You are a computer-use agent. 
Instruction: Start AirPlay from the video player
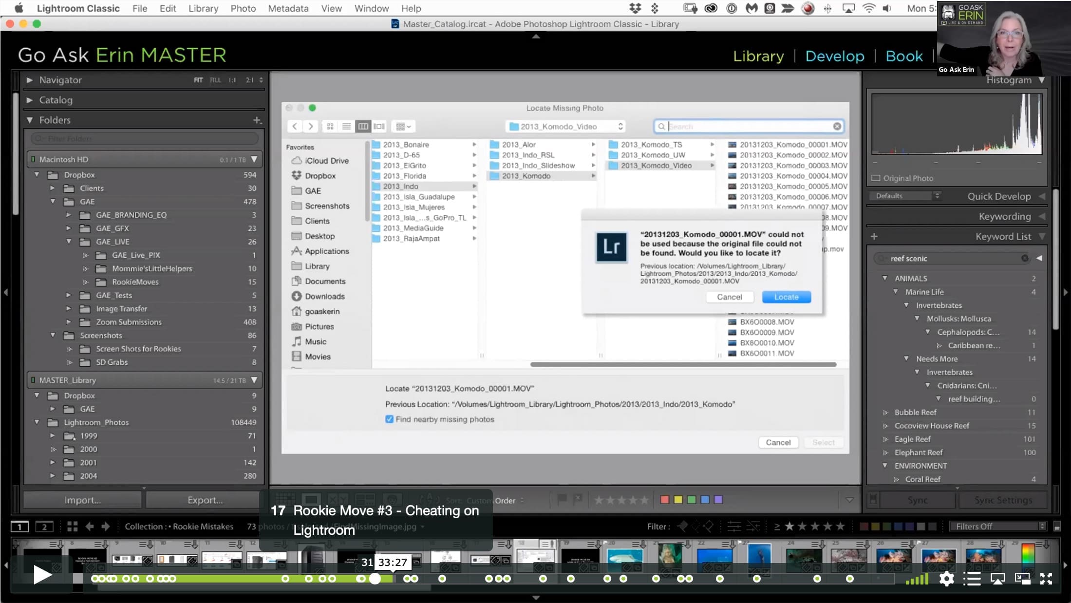pos(997,579)
